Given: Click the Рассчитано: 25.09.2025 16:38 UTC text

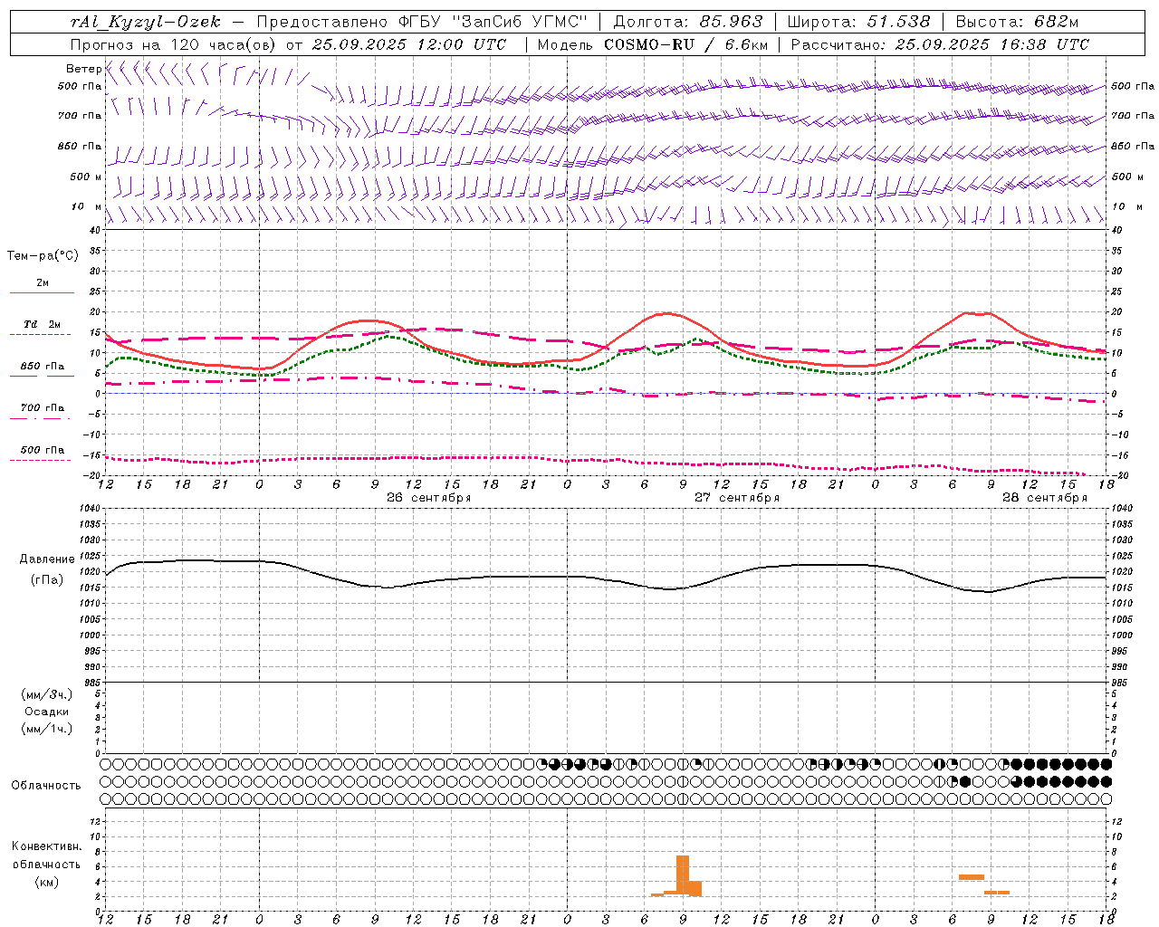Looking at the screenshot, I should (940, 44).
